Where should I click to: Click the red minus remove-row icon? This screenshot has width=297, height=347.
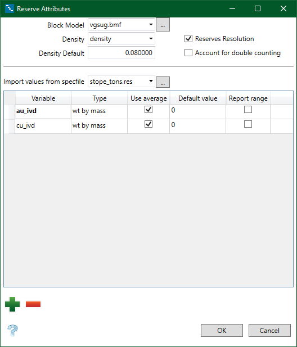tap(33, 304)
